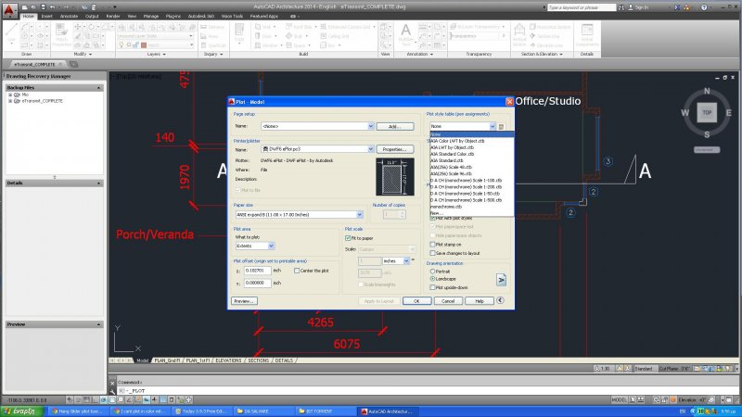Click the Transparency slider in ribbon
The height and width of the screenshot is (417, 742).
[478, 36]
